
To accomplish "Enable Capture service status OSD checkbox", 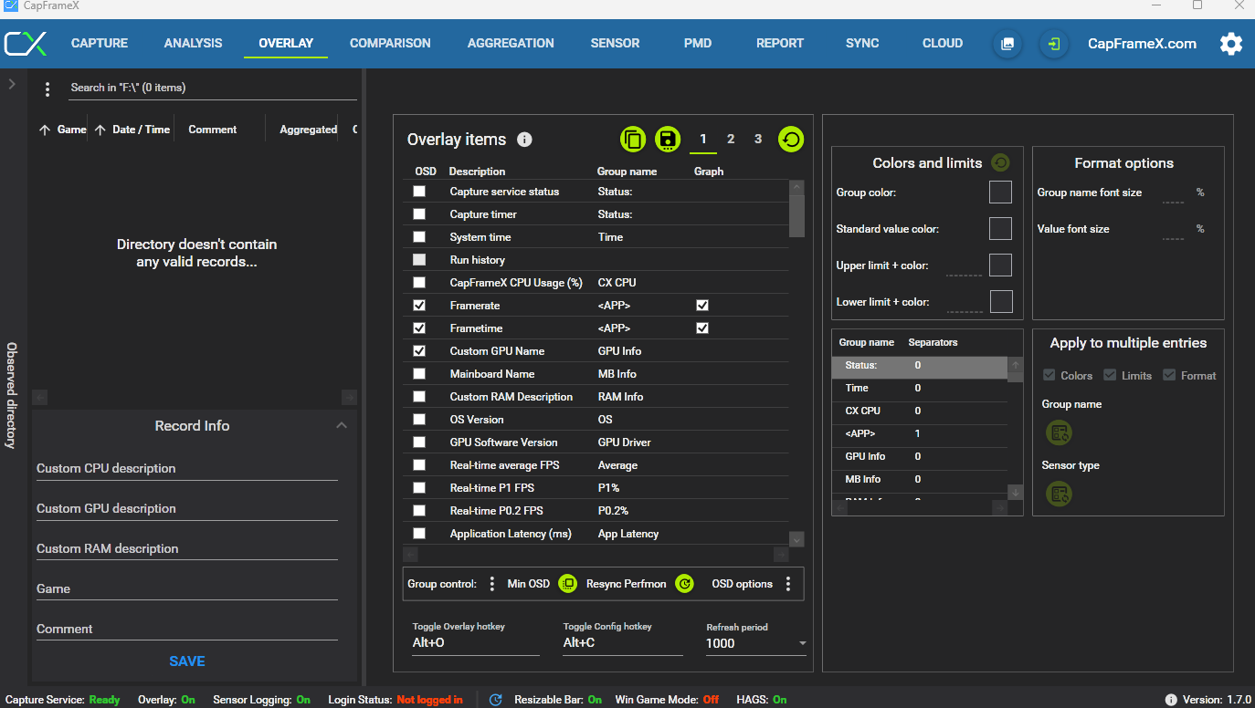I will (419, 192).
